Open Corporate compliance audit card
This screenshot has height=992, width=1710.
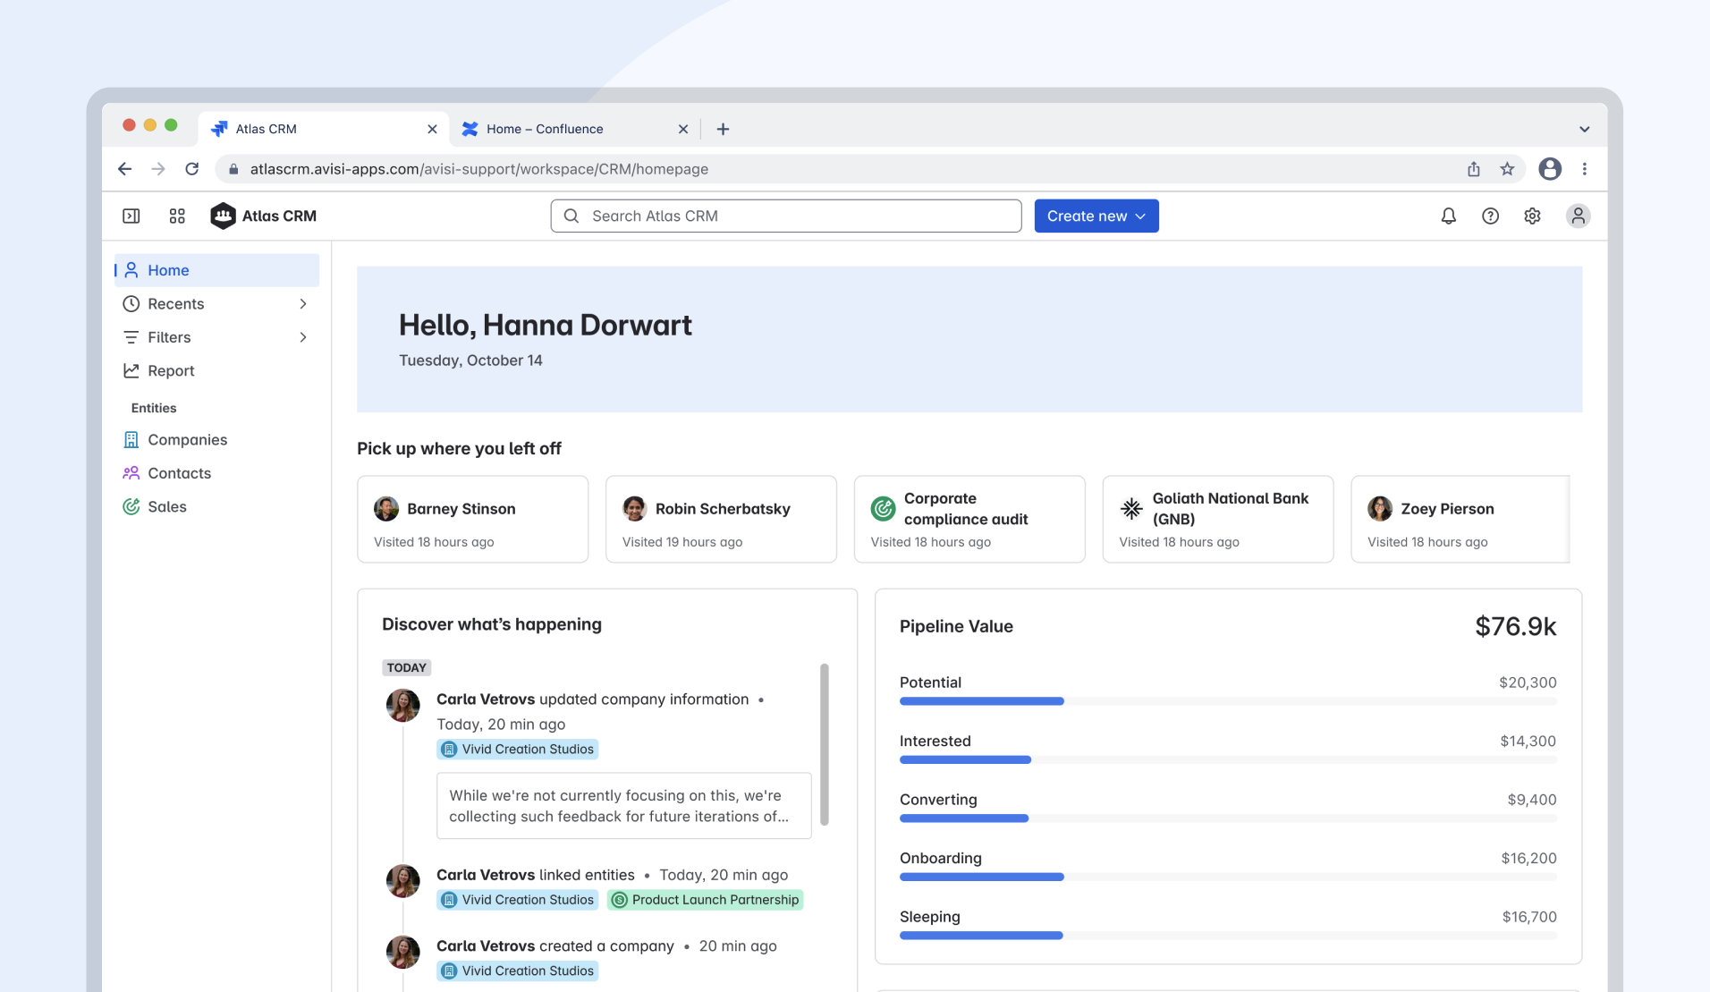click(969, 519)
